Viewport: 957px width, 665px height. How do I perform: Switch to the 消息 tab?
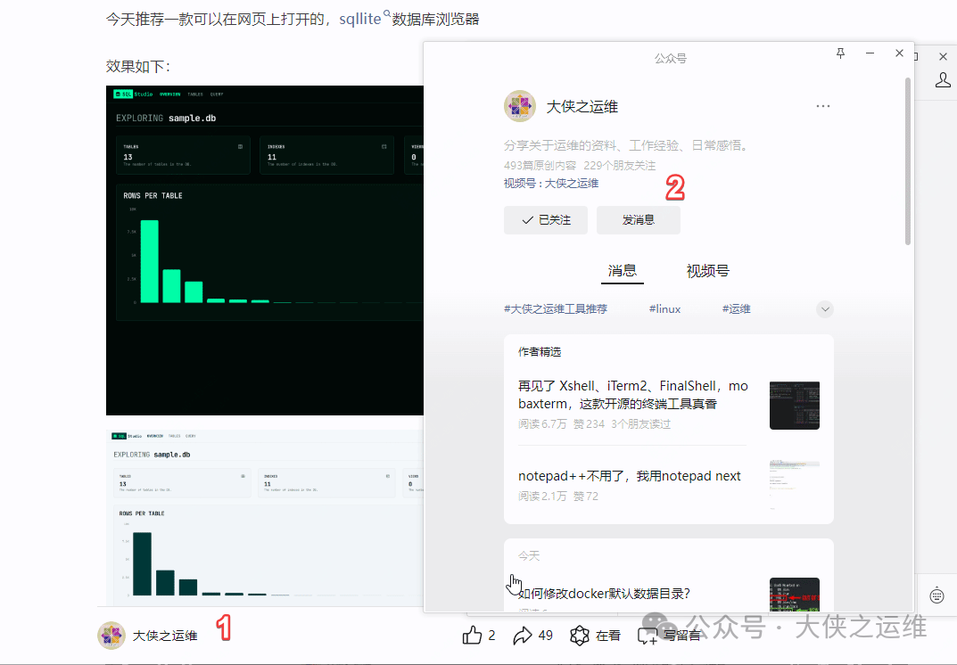click(623, 271)
